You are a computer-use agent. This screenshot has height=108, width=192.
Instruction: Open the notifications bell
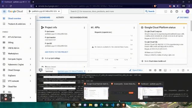click(171, 11)
